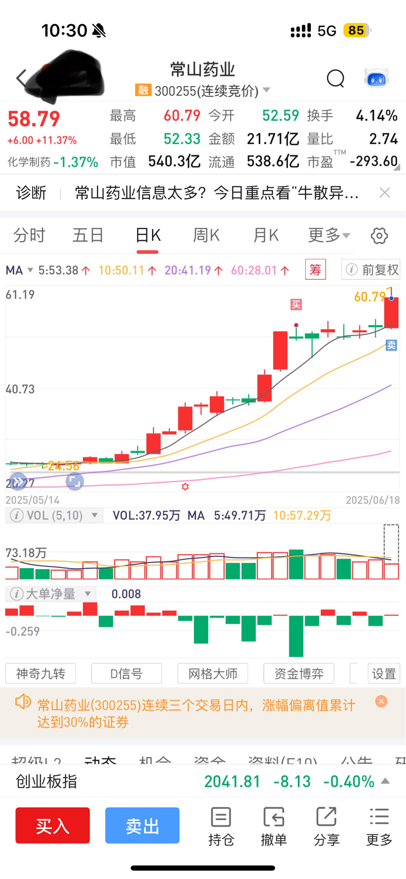The height and width of the screenshot is (879, 406).
Task: Dismiss the orange alert notice
Action: [x=381, y=701]
